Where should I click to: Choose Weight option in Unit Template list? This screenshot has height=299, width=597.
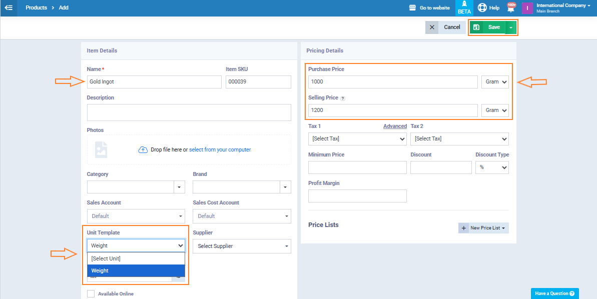coord(136,270)
